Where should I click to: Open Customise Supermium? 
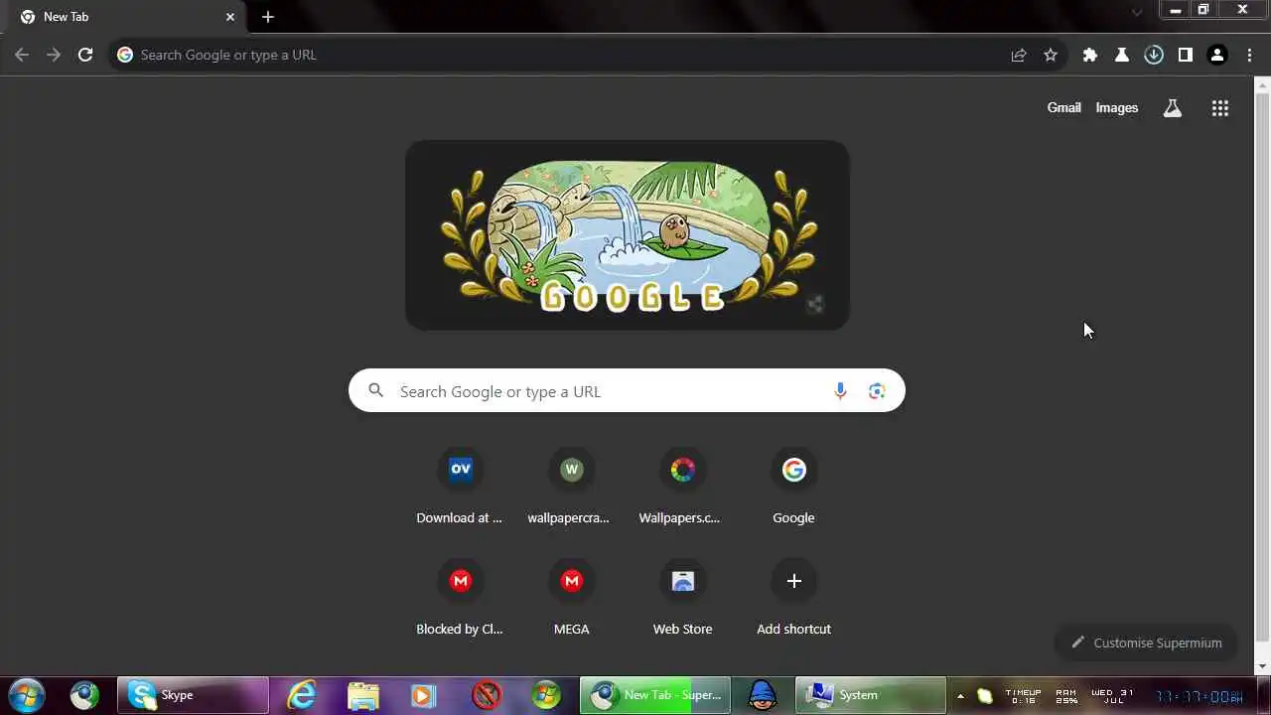[x=1146, y=643]
